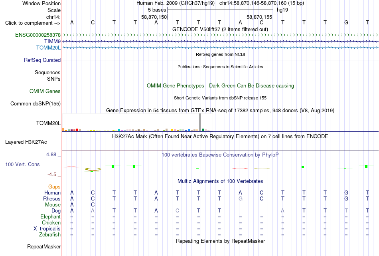Screen dimensions: 379x256
Task: Open the OMIM Gene Phenotypes track title
Action: (x=220, y=85)
